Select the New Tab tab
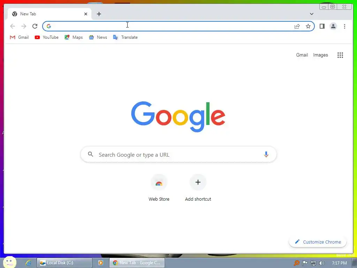Image resolution: width=357 pixels, height=268 pixels. point(49,14)
